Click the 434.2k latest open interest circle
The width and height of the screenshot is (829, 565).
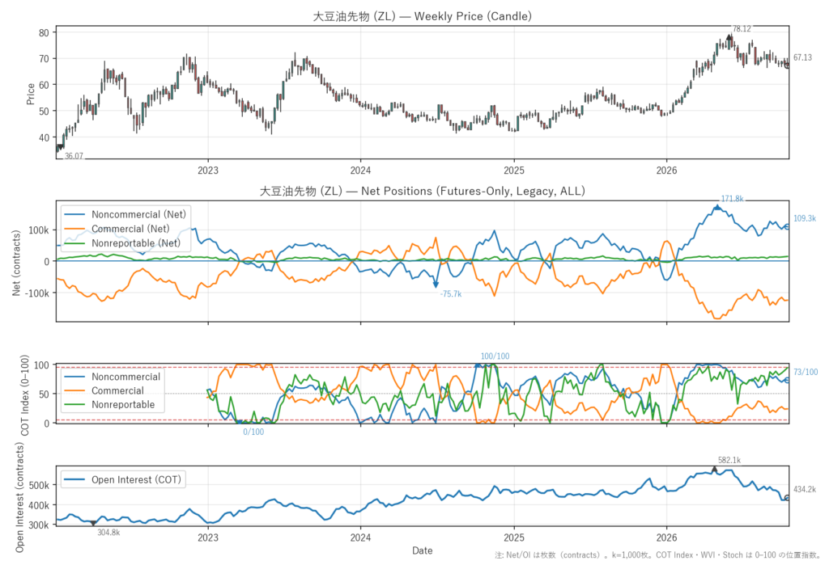pyautogui.click(x=787, y=497)
